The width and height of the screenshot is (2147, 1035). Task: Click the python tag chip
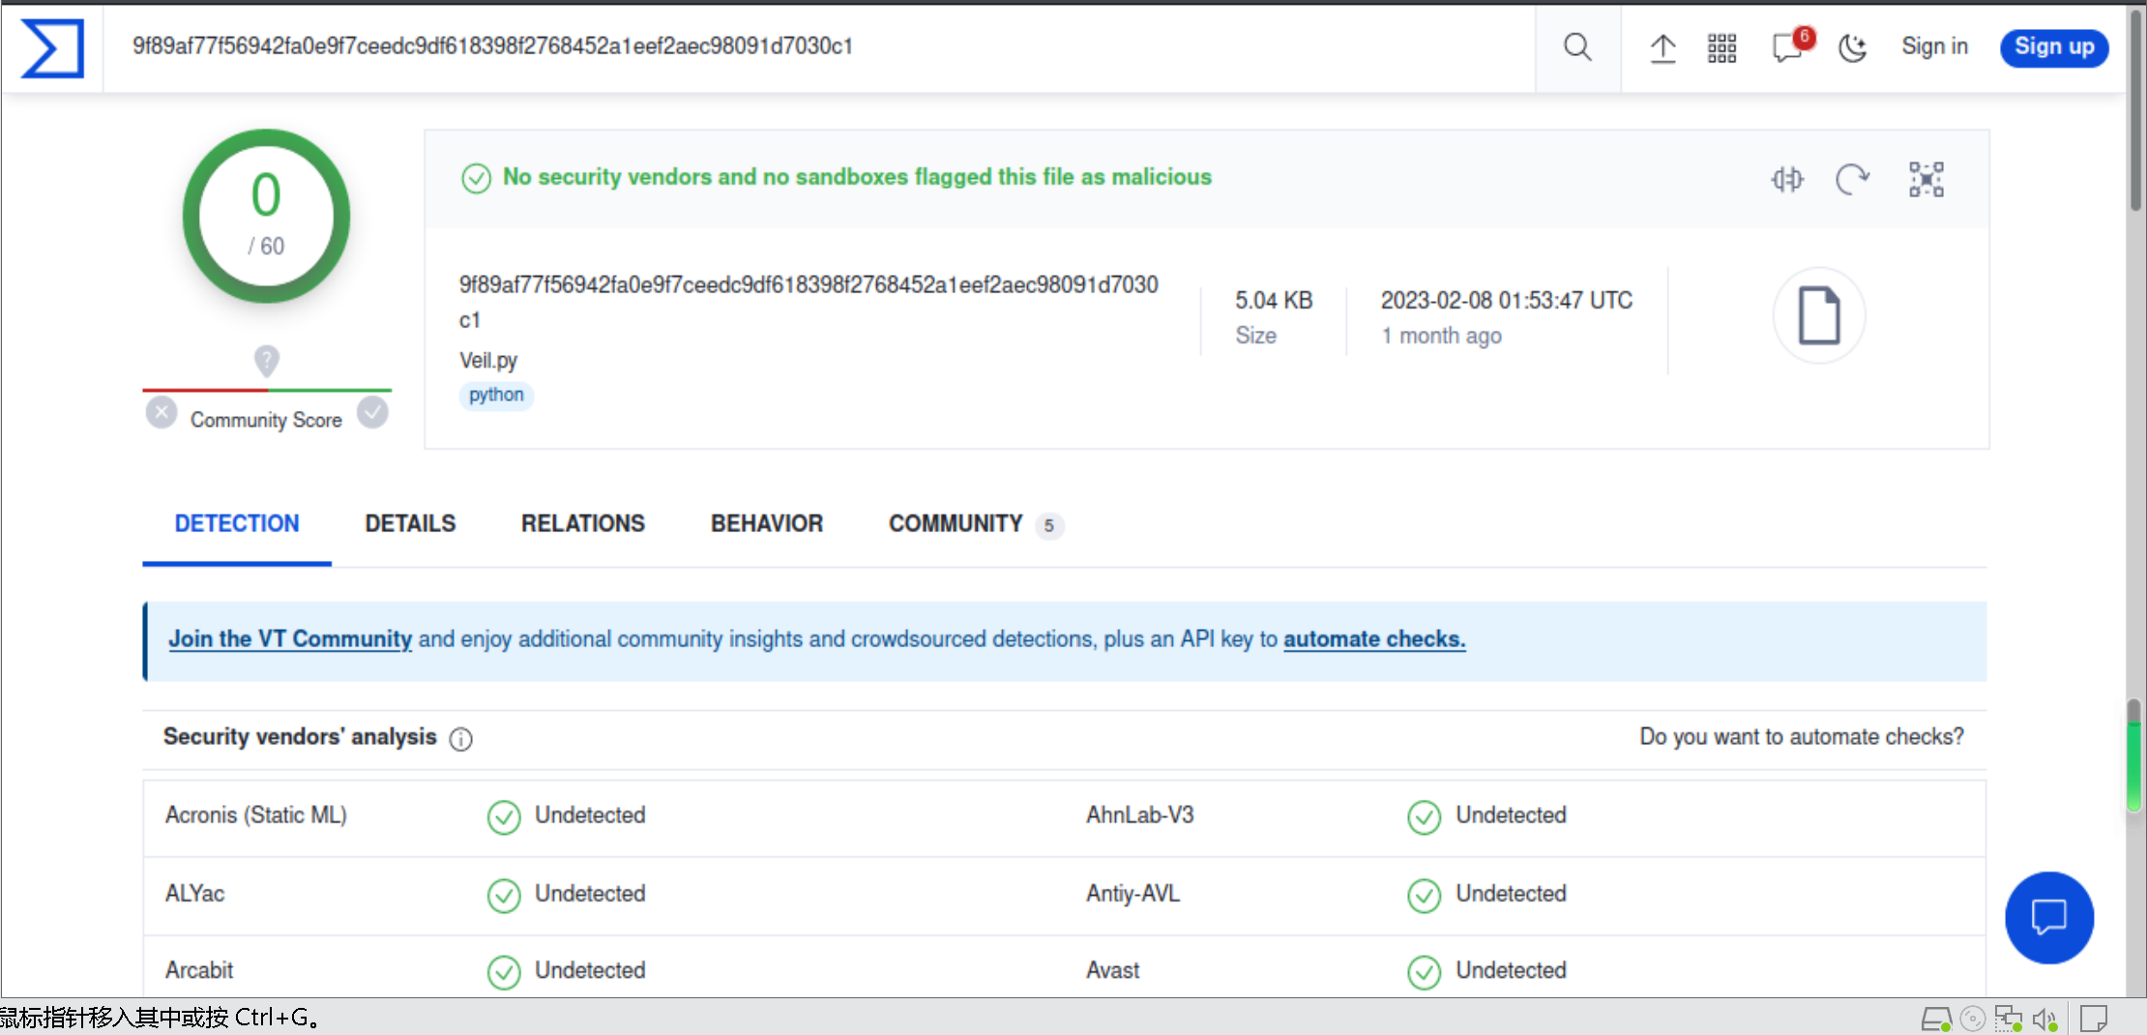point(496,395)
